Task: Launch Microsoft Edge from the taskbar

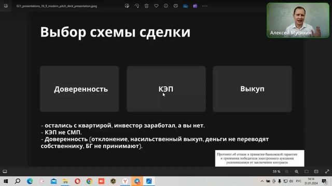Action: 30,181
